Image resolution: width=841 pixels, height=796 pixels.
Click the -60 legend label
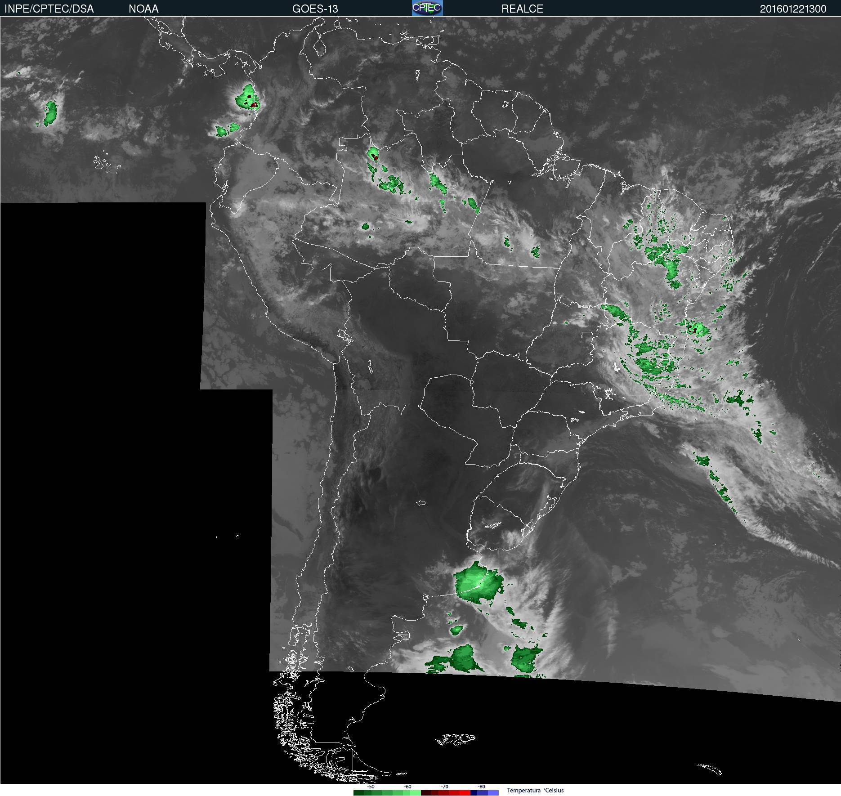tap(407, 787)
